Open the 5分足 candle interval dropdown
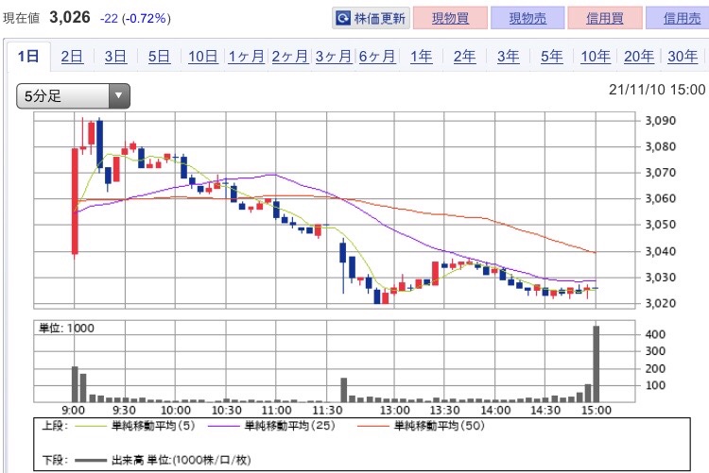The height and width of the screenshot is (473, 709). (73, 95)
